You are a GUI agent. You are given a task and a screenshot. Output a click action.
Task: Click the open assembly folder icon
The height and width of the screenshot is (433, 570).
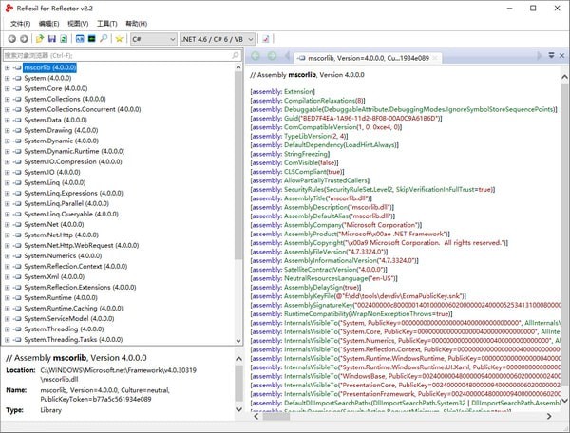[x=39, y=39]
